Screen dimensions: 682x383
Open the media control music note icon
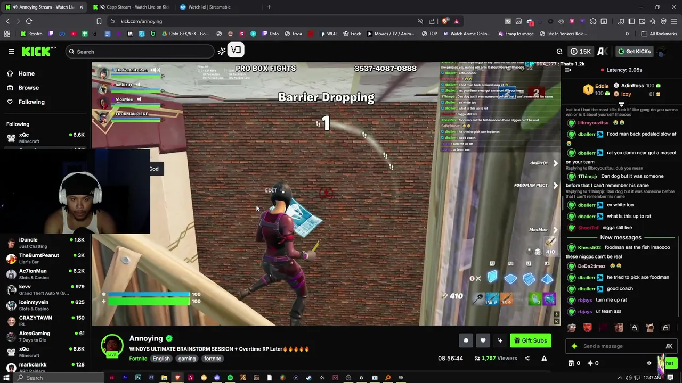point(621,21)
